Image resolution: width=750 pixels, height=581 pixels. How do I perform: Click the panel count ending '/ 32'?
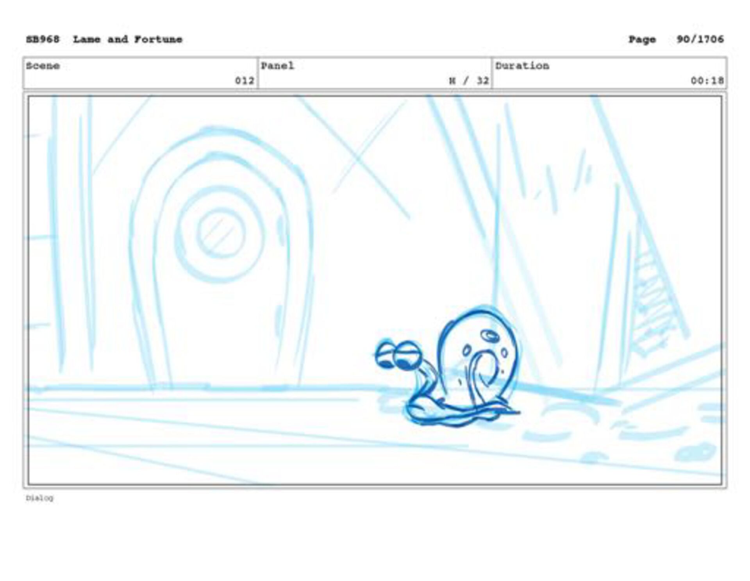pyautogui.click(x=469, y=81)
